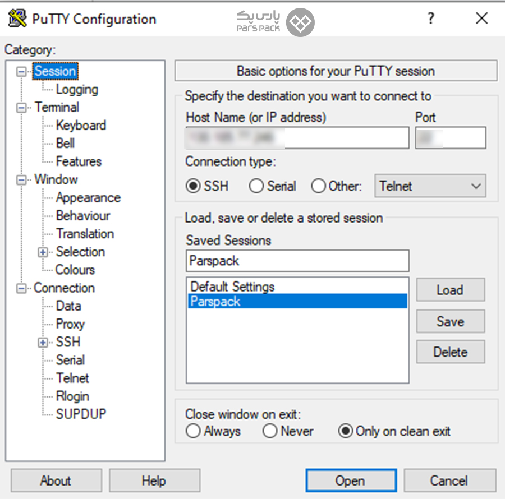Focus the Saved Sessions name field
This screenshot has width=505, height=499.
pyautogui.click(x=297, y=261)
